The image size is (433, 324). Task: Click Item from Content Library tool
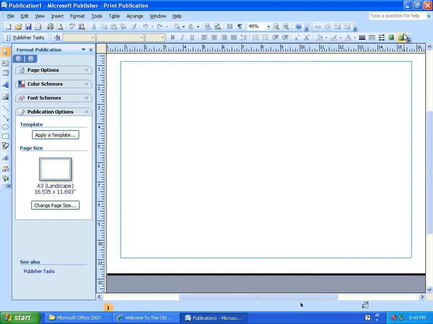5,178
